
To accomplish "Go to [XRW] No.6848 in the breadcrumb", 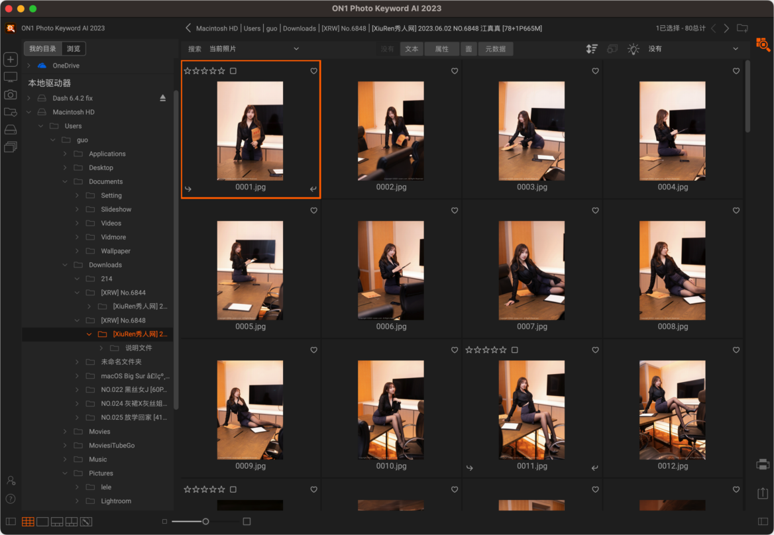I will 344,28.
